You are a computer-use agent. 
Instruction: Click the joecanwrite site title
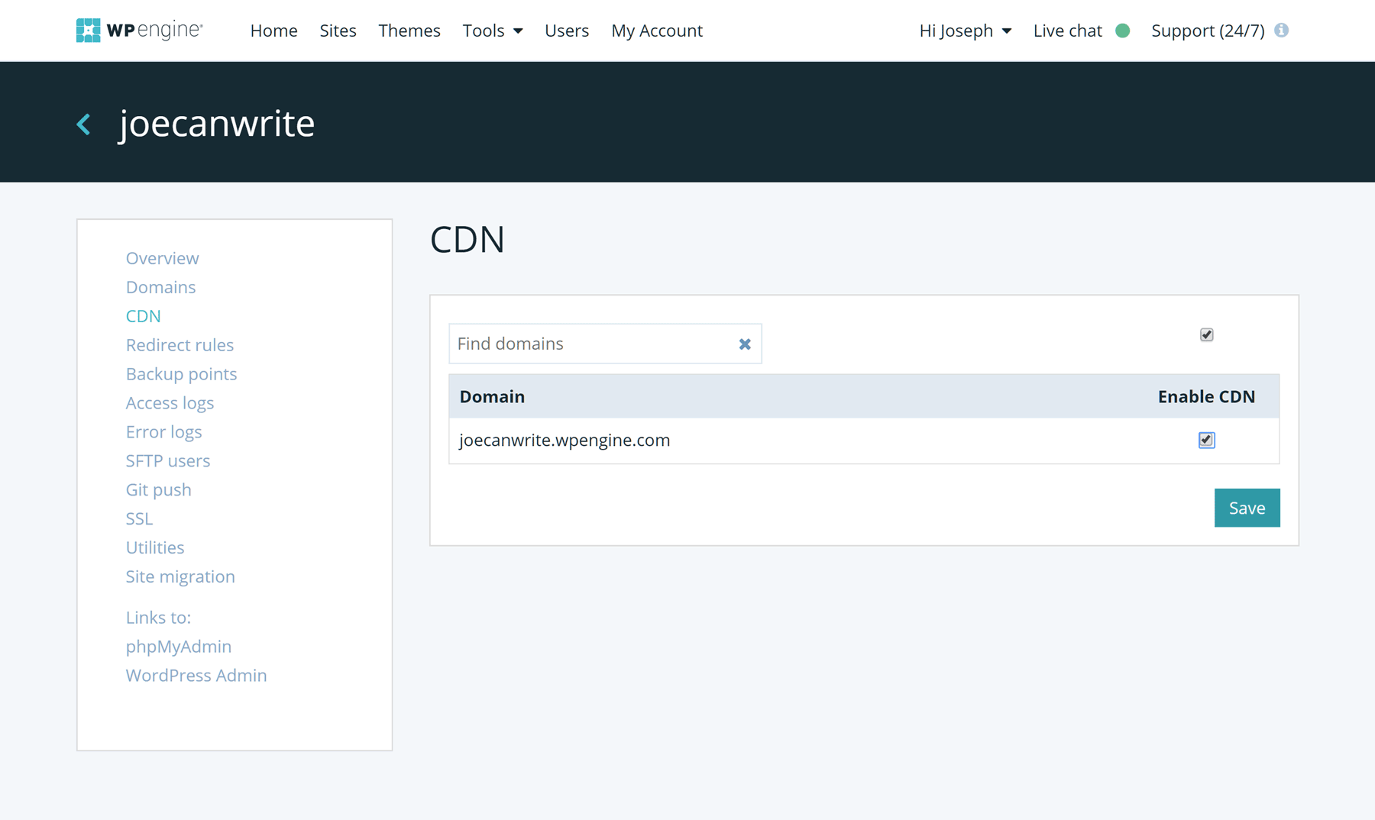coord(217,124)
